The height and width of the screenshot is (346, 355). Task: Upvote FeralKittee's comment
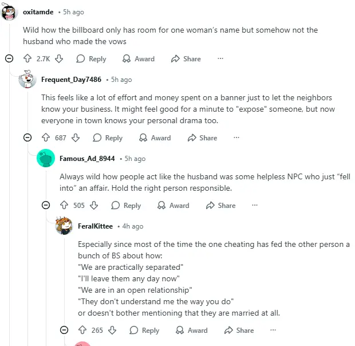82,330
